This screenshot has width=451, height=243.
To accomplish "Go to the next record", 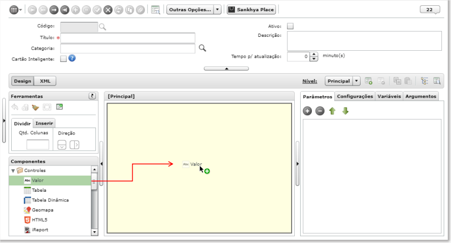I will coord(54,10).
